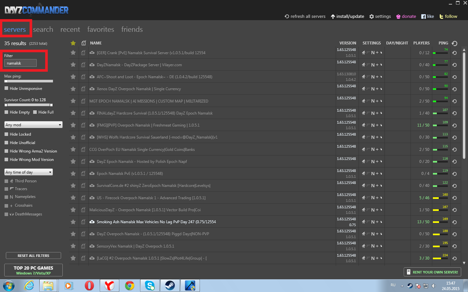468x292 pixels.
Task: Switch to the servers tab
Action: pyautogui.click(x=15, y=29)
